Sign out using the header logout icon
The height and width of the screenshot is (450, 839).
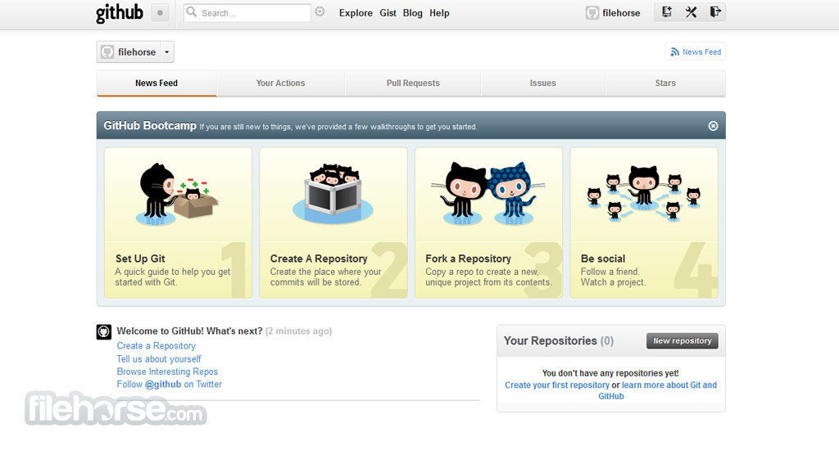715,12
